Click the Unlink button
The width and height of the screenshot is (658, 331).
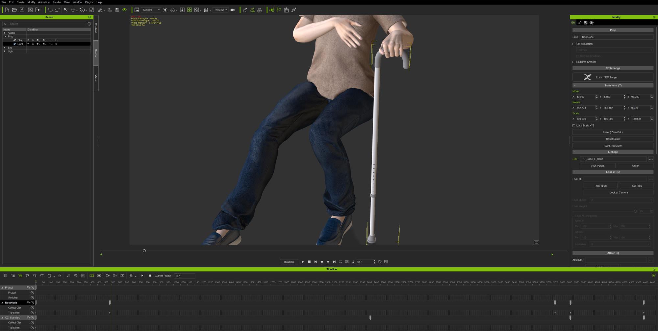pyautogui.click(x=635, y=166)
